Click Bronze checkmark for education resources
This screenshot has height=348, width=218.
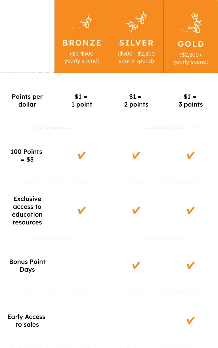click(x=82, y=210)
